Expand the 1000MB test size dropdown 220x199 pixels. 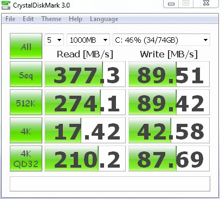coord(88,40)
